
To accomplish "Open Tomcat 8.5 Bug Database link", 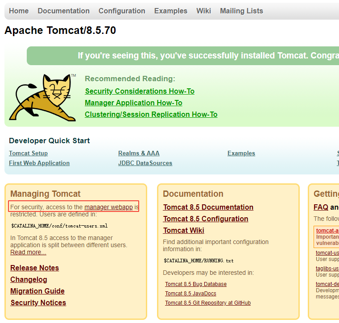I will pos(196,284).
